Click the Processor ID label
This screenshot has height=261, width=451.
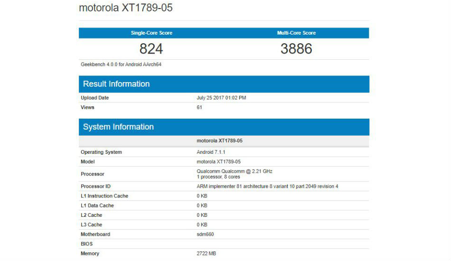(95, 186)
